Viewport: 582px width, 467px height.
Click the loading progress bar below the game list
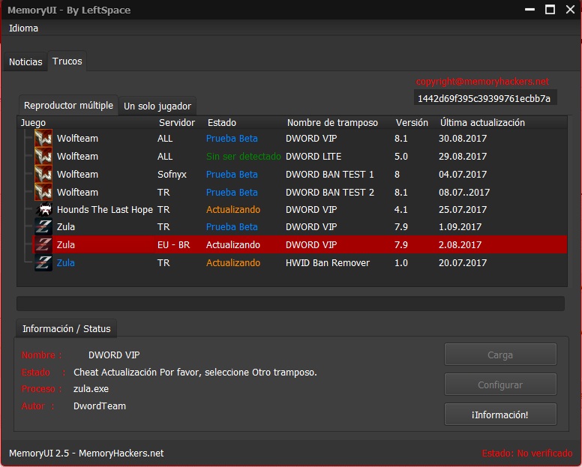(291, 304)
